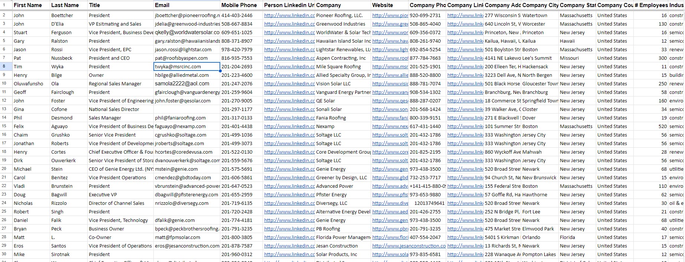Select company cell Solar Products, Inc
The width and height of the screenshot is (685, 262).
click(343, 254)
